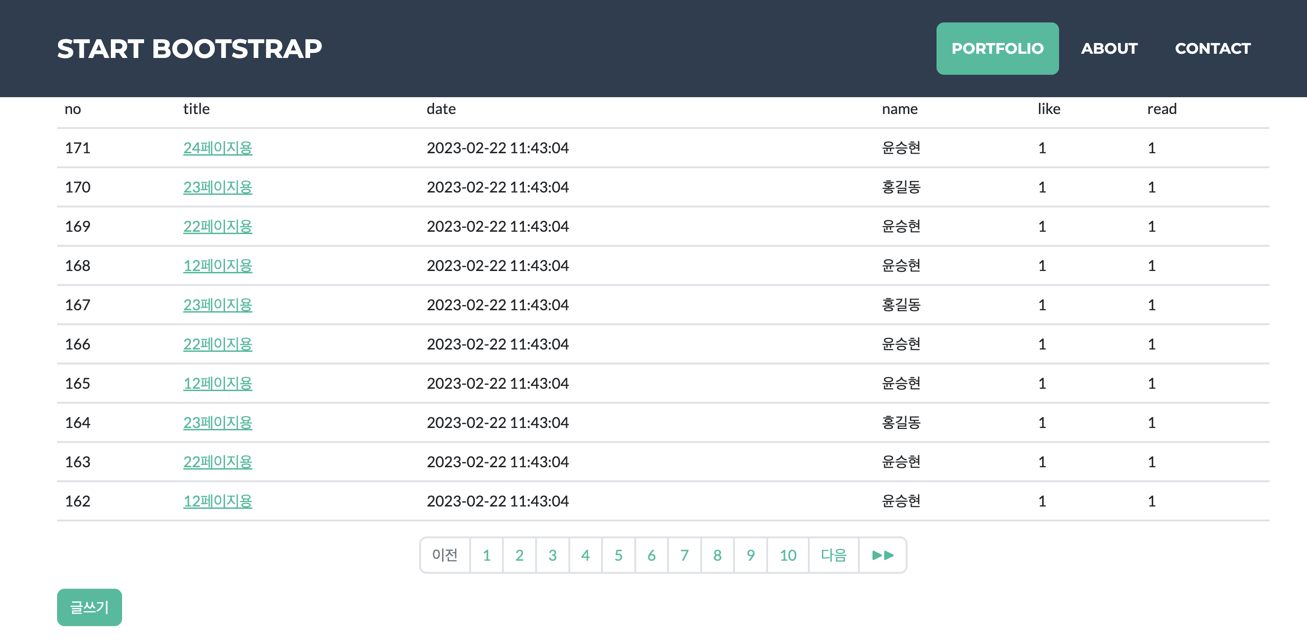Select page 3 in pagination
The width and height of the screenshot is (1307, 642).
point(552,555)
